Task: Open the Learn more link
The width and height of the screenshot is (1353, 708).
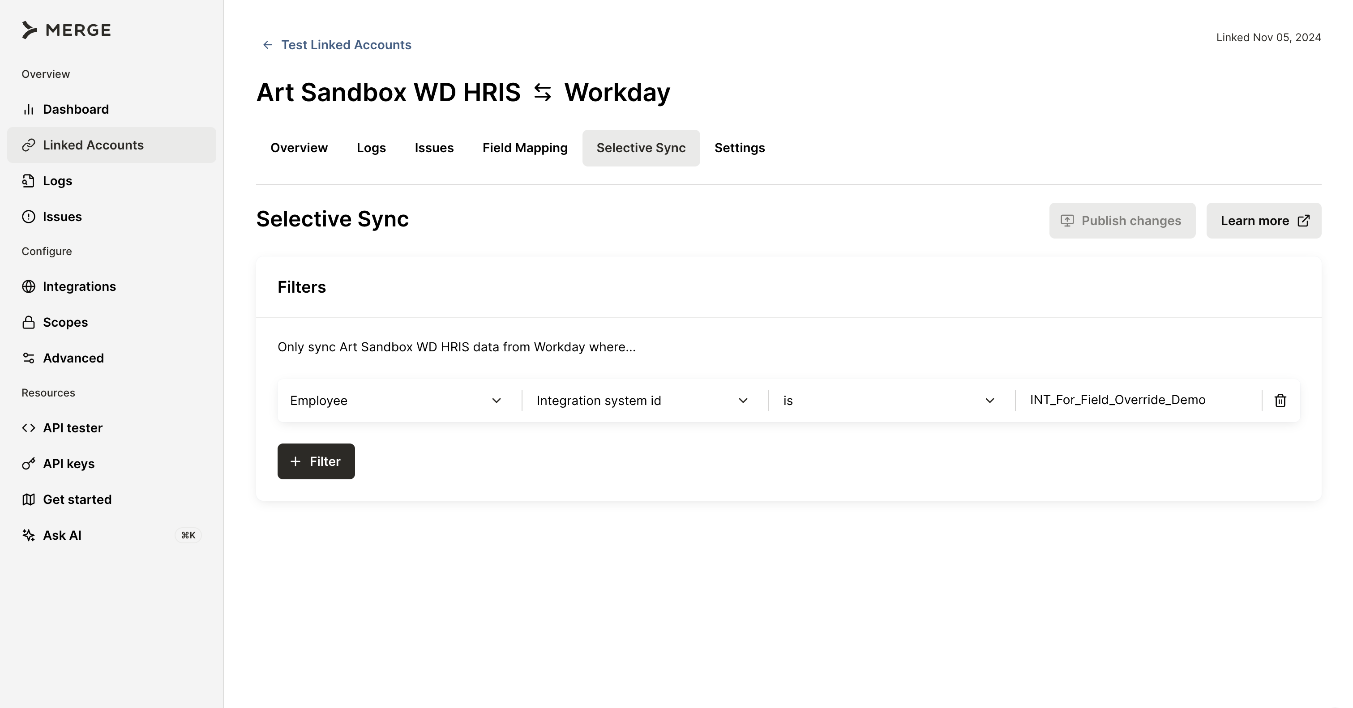Action: point(1263,221)
